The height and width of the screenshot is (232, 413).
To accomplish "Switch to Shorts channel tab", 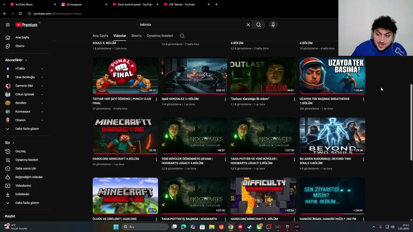I will (x=136, y=36).
